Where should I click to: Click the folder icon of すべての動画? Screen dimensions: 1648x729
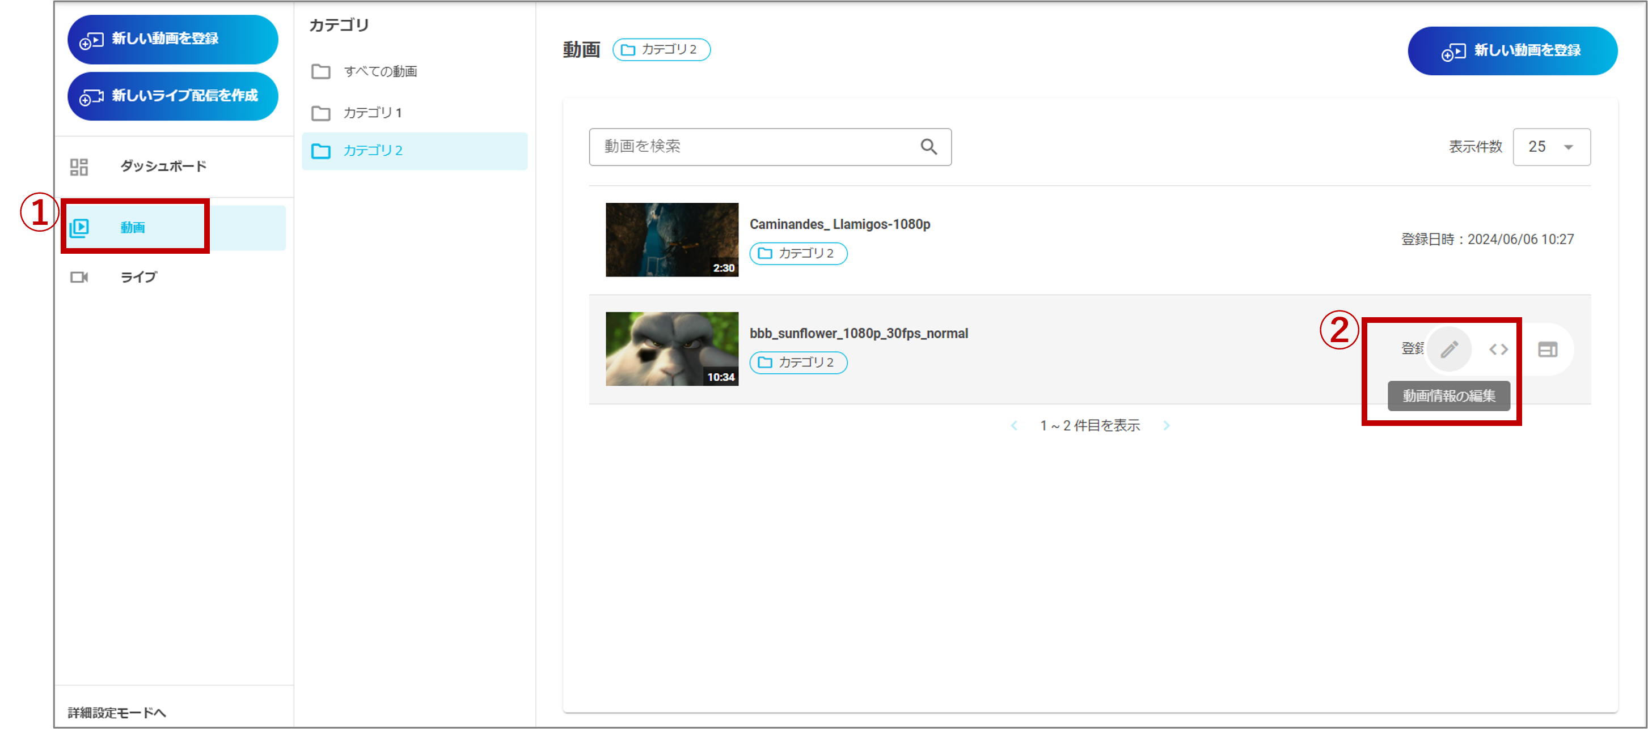pos(320,71)
